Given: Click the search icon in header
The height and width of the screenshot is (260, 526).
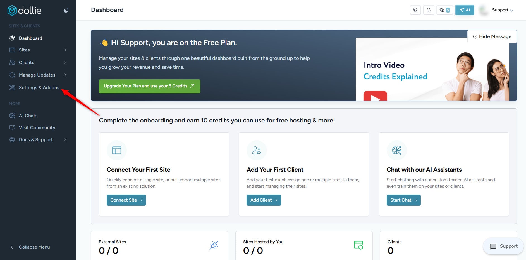Looking at the screenshot, I should 415,10.
